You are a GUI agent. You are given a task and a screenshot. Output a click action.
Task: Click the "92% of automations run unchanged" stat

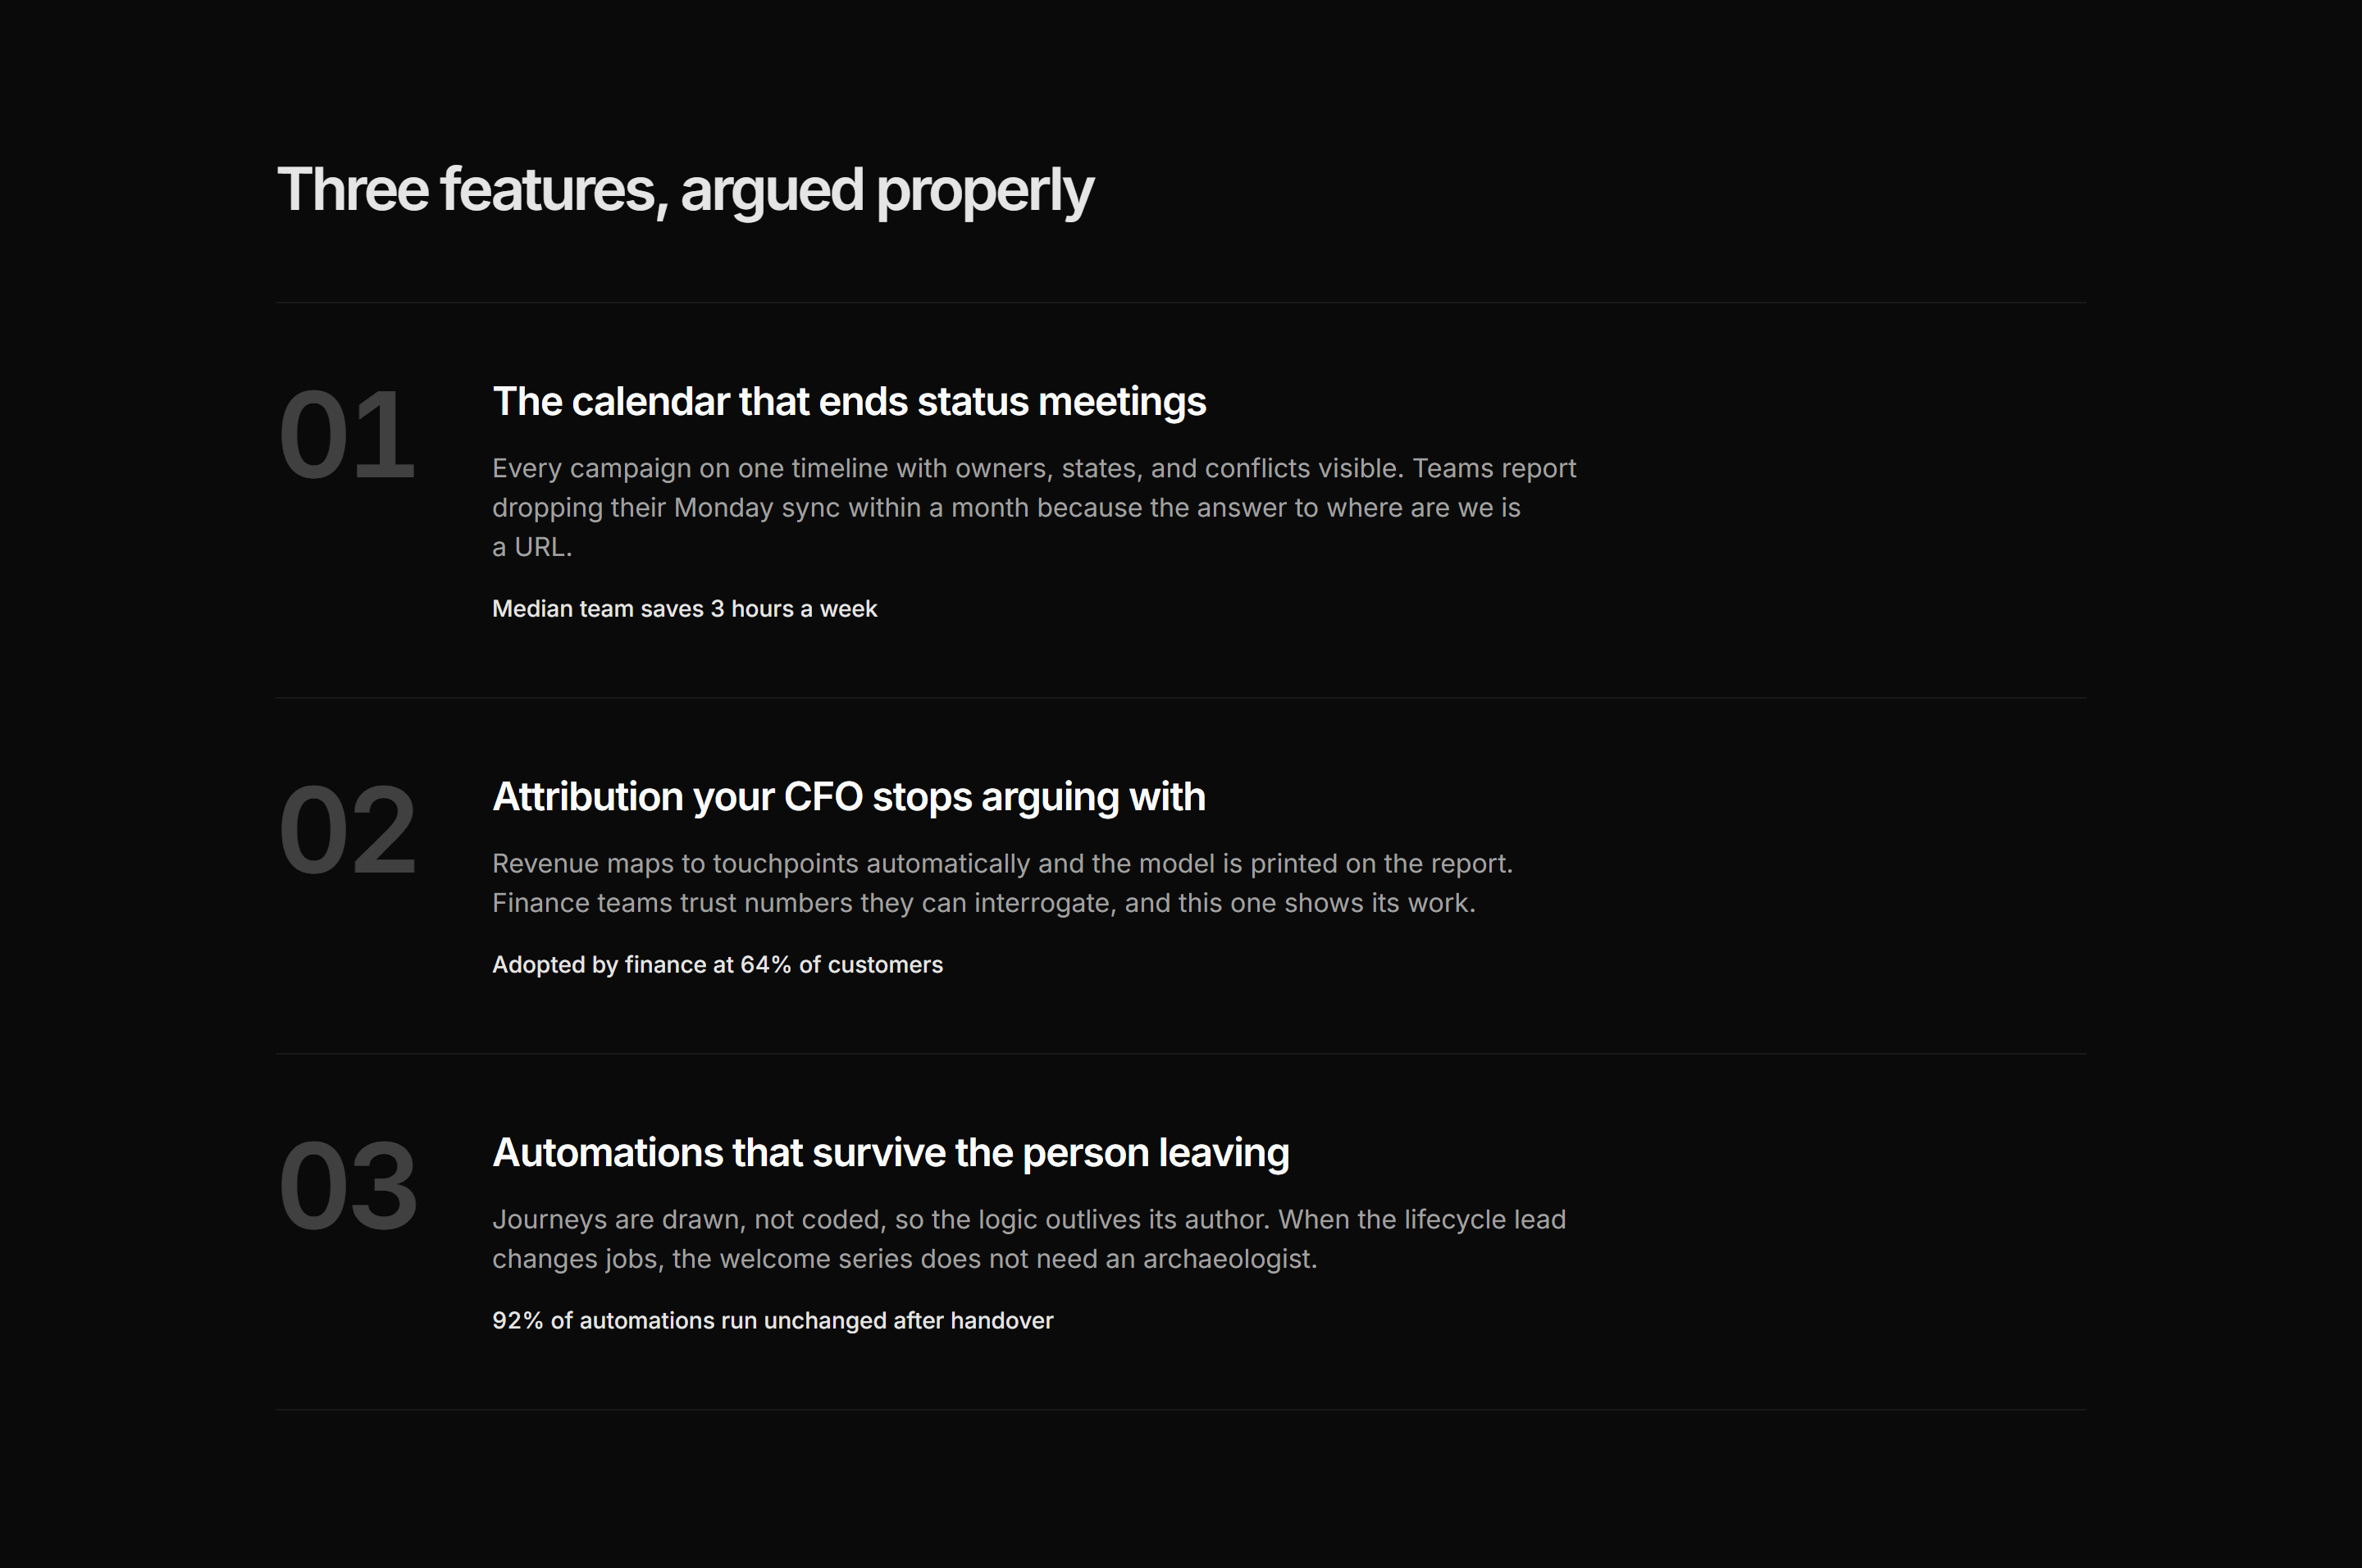click(772, 1321)
